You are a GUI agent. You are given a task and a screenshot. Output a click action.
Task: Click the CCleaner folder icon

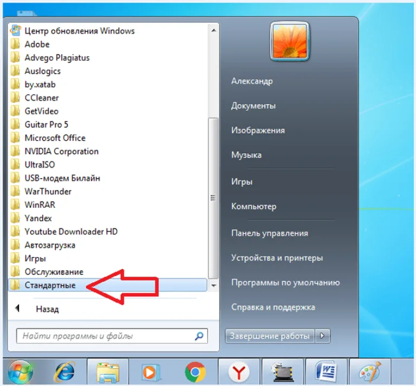click(15, 97)
